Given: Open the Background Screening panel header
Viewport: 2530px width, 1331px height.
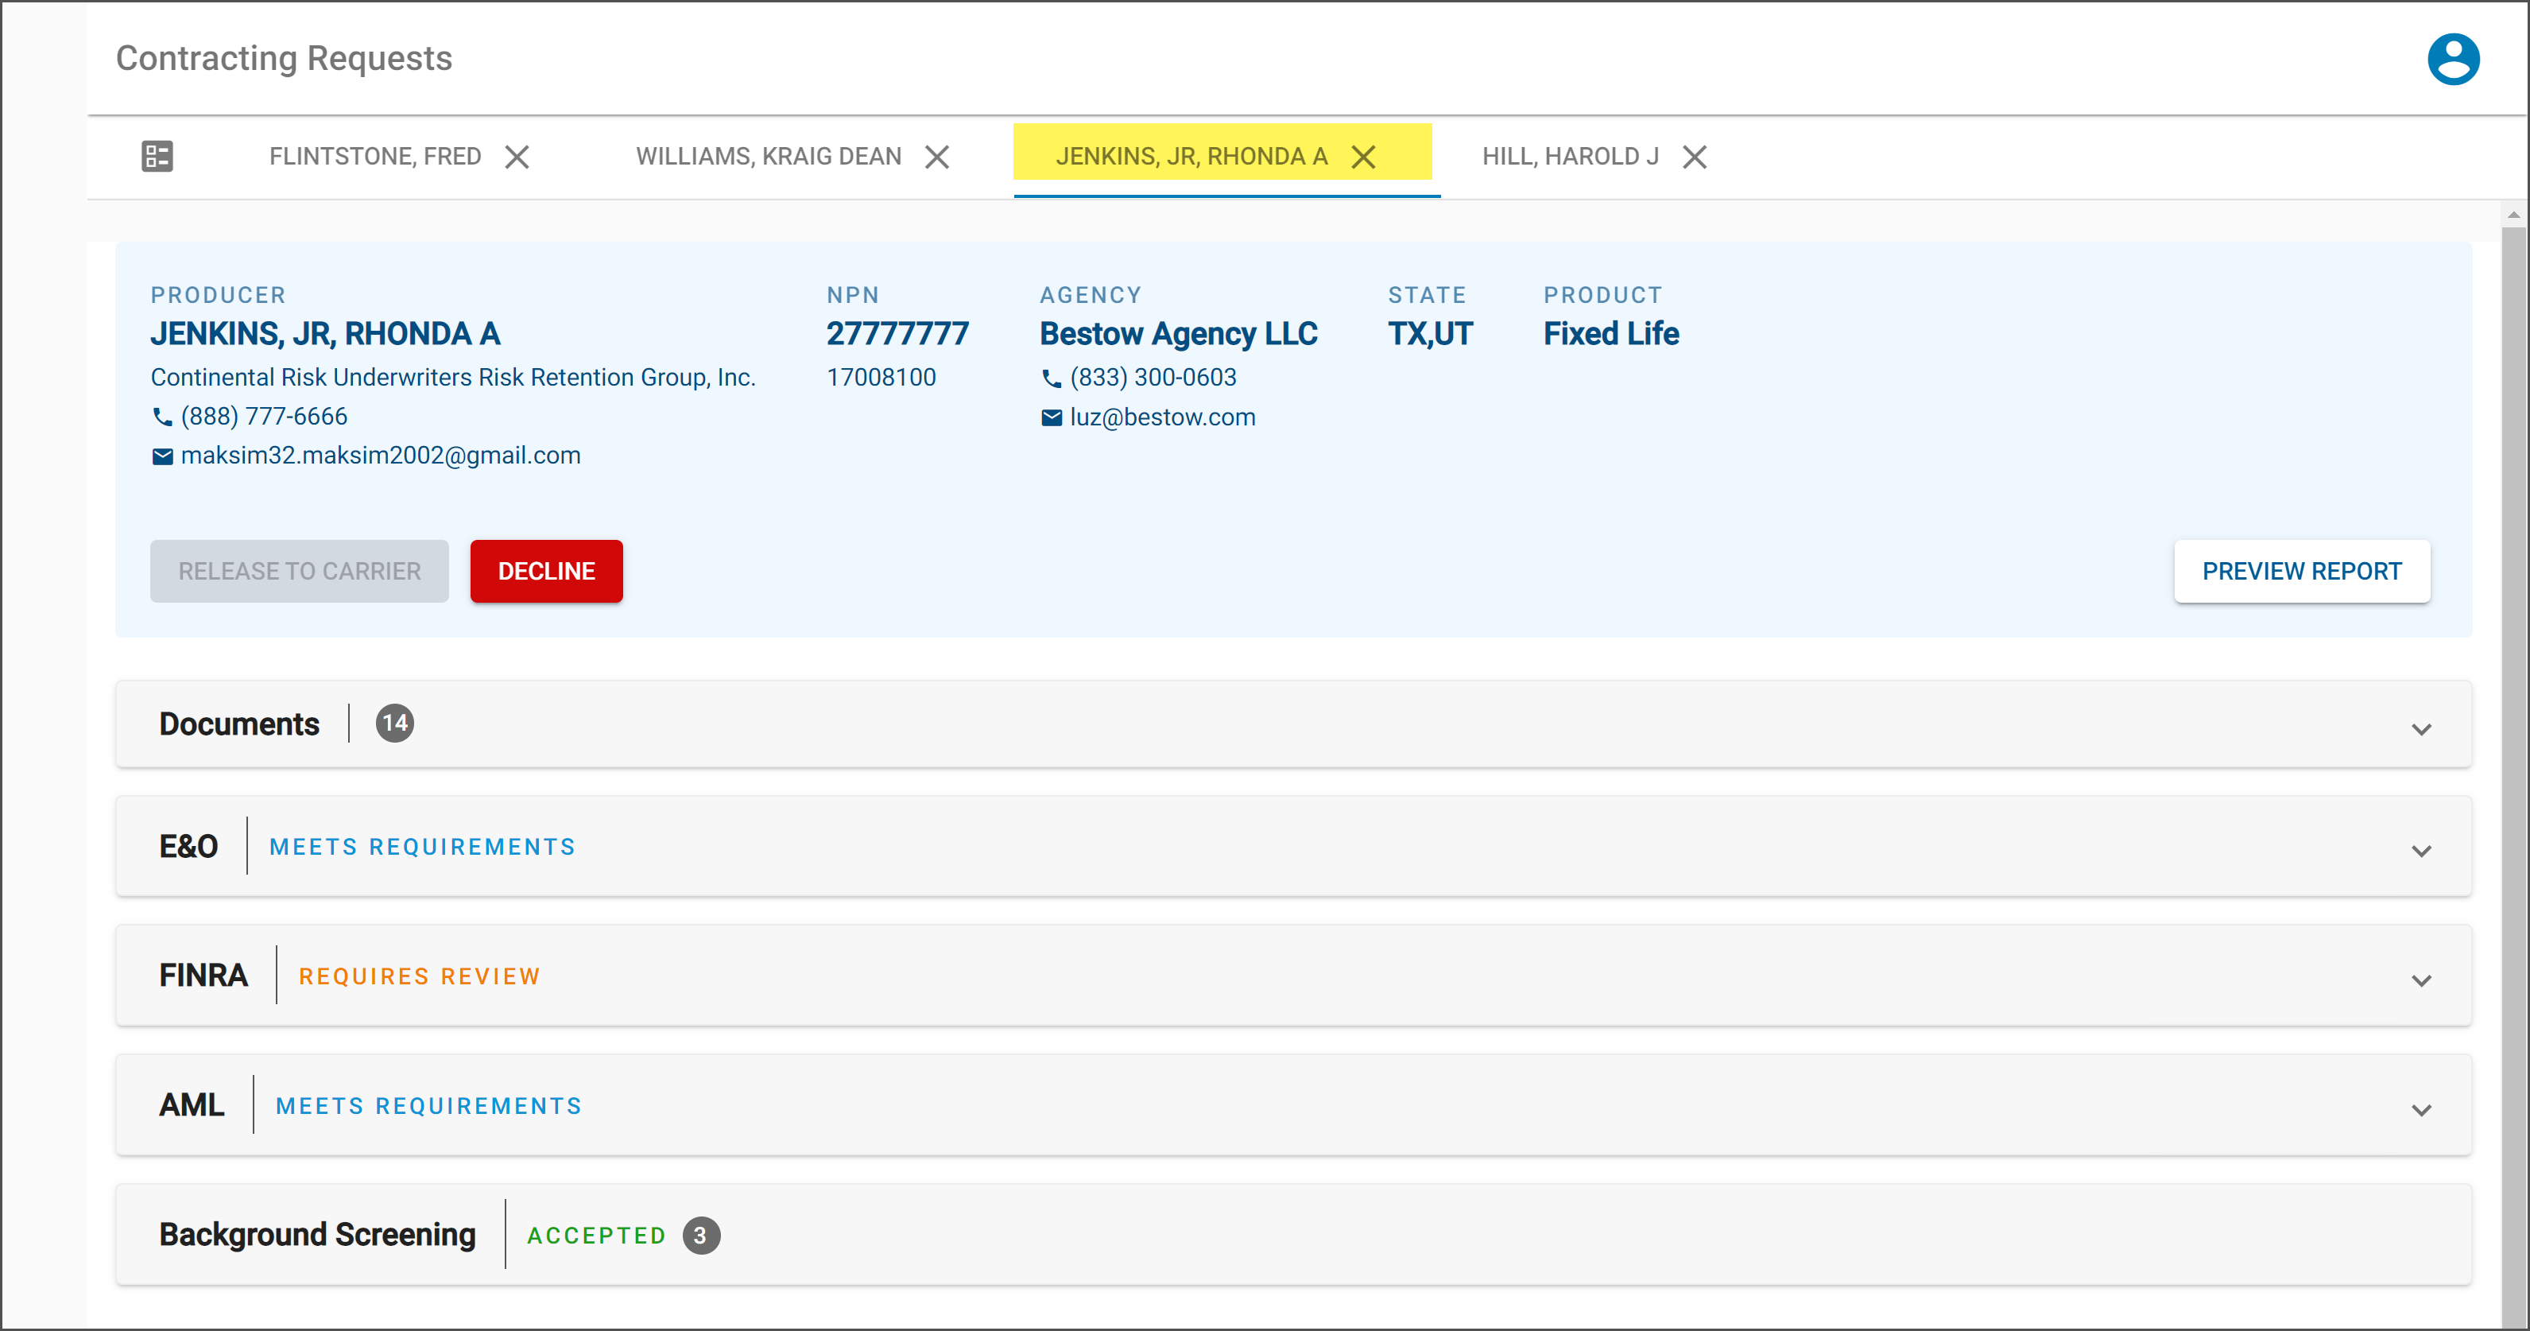Looking at the screenshot, I should 1292,1235.
